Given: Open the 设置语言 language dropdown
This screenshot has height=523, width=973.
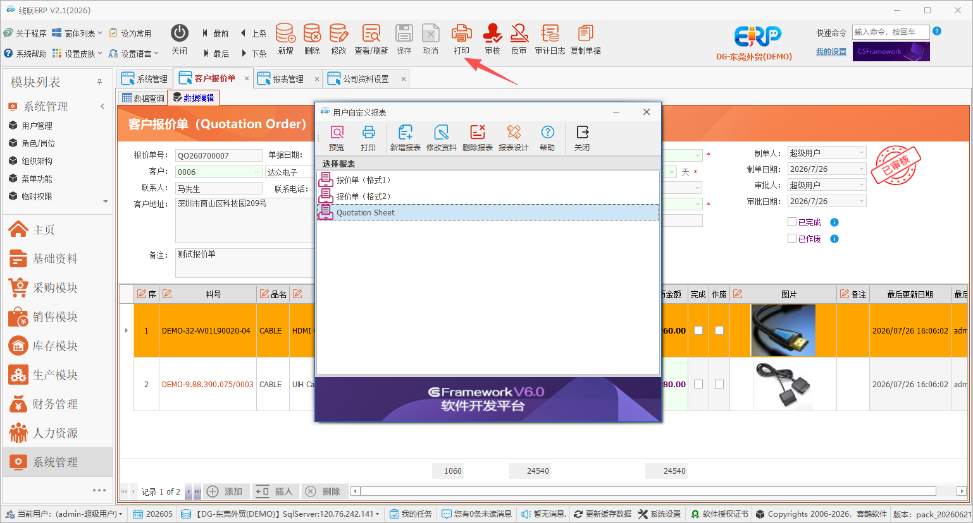Looking at the screenshot, I should point(134,54).
